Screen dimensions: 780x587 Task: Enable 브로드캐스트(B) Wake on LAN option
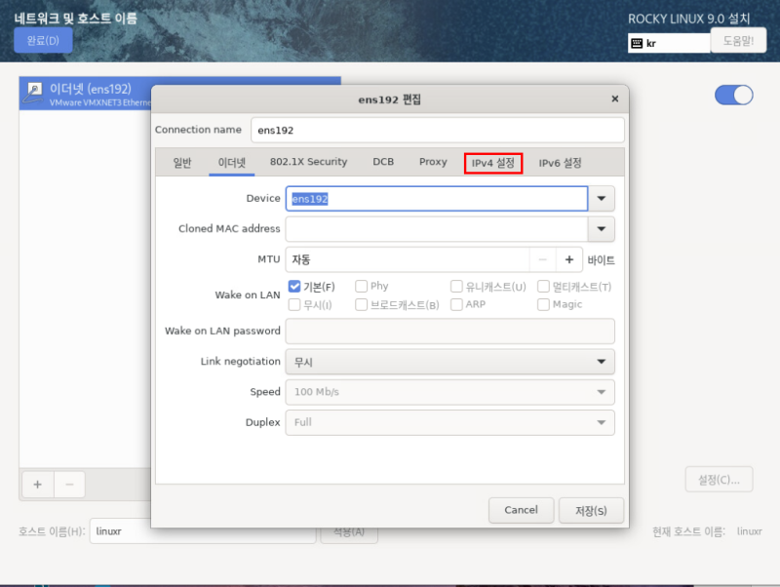point(361,304)
